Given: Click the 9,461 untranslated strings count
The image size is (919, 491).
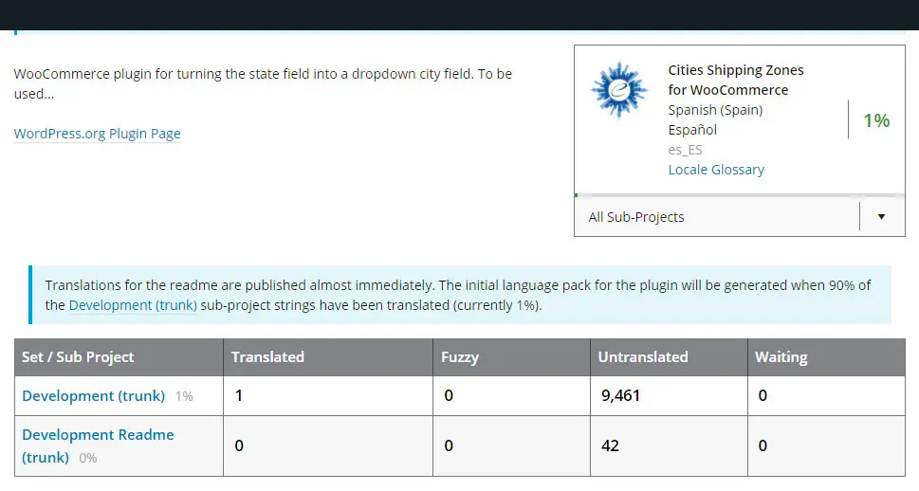Looking at the screenshot, I should [621, 395].
